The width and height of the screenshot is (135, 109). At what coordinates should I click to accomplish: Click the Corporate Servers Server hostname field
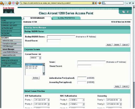point(91,62)
